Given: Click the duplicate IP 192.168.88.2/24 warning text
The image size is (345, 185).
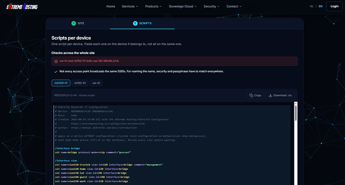Looking at the screenshot, I should tap(89, 61).
